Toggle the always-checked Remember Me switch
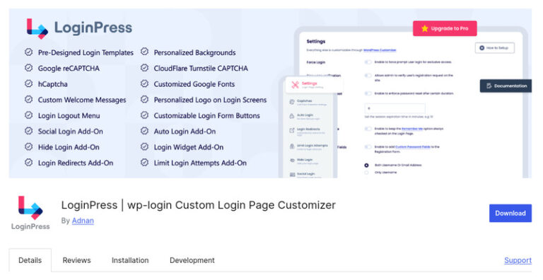 click(368, 129)
